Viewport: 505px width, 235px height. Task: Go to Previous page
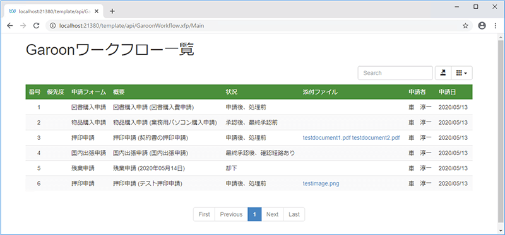coord(231,214)
